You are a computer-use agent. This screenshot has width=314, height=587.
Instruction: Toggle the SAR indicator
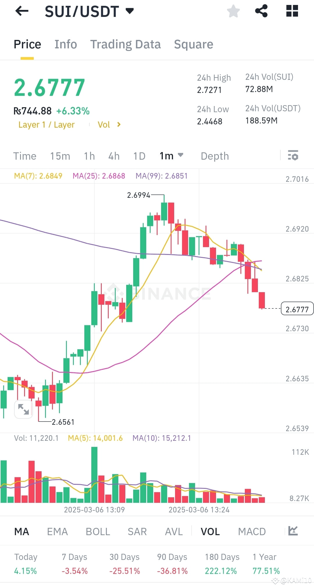pyautogui.click(x=137, y=531)
